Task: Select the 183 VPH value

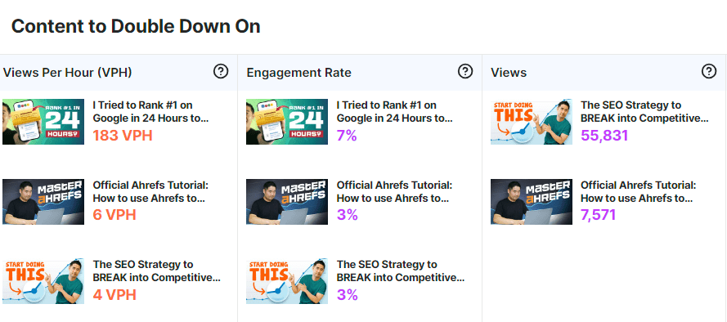Action: click(123, 136)
